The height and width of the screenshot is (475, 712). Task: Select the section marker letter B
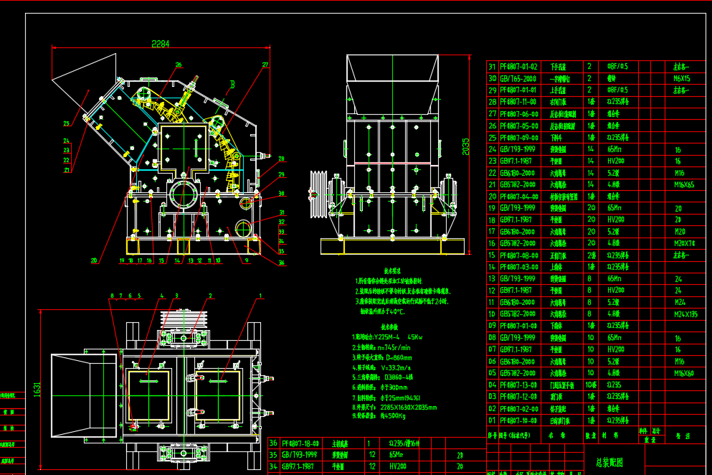coord(232,85)
